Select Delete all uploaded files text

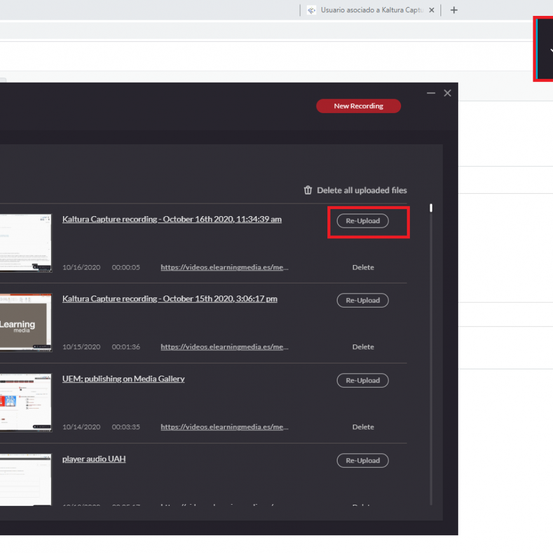362,191
